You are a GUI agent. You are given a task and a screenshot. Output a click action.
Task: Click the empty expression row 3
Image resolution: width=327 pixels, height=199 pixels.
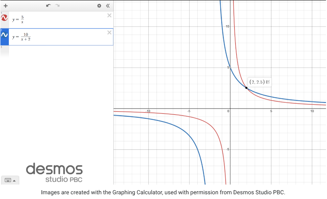click(57, 51)
